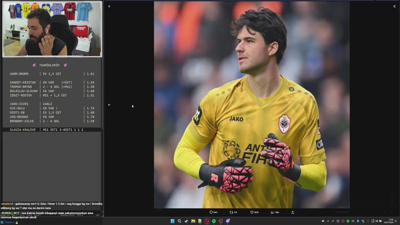Screen dimensions: 400x225
Task: Select MIDTJ-OB row
Action: coord(52,112)
